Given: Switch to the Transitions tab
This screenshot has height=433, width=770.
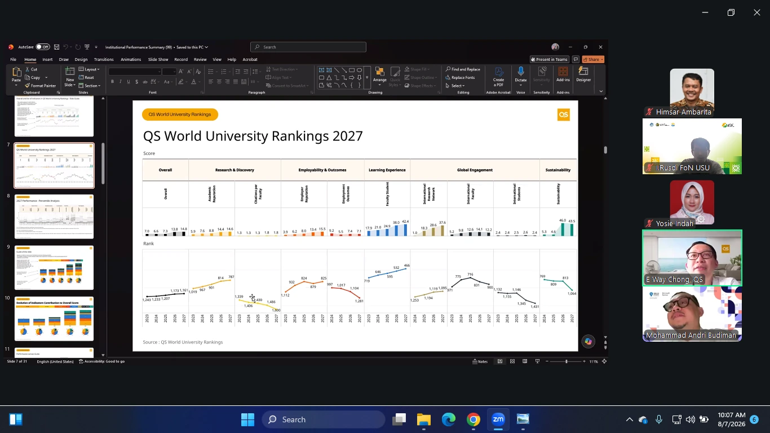Looking at the screenshot, I should [x=104, y=59].
